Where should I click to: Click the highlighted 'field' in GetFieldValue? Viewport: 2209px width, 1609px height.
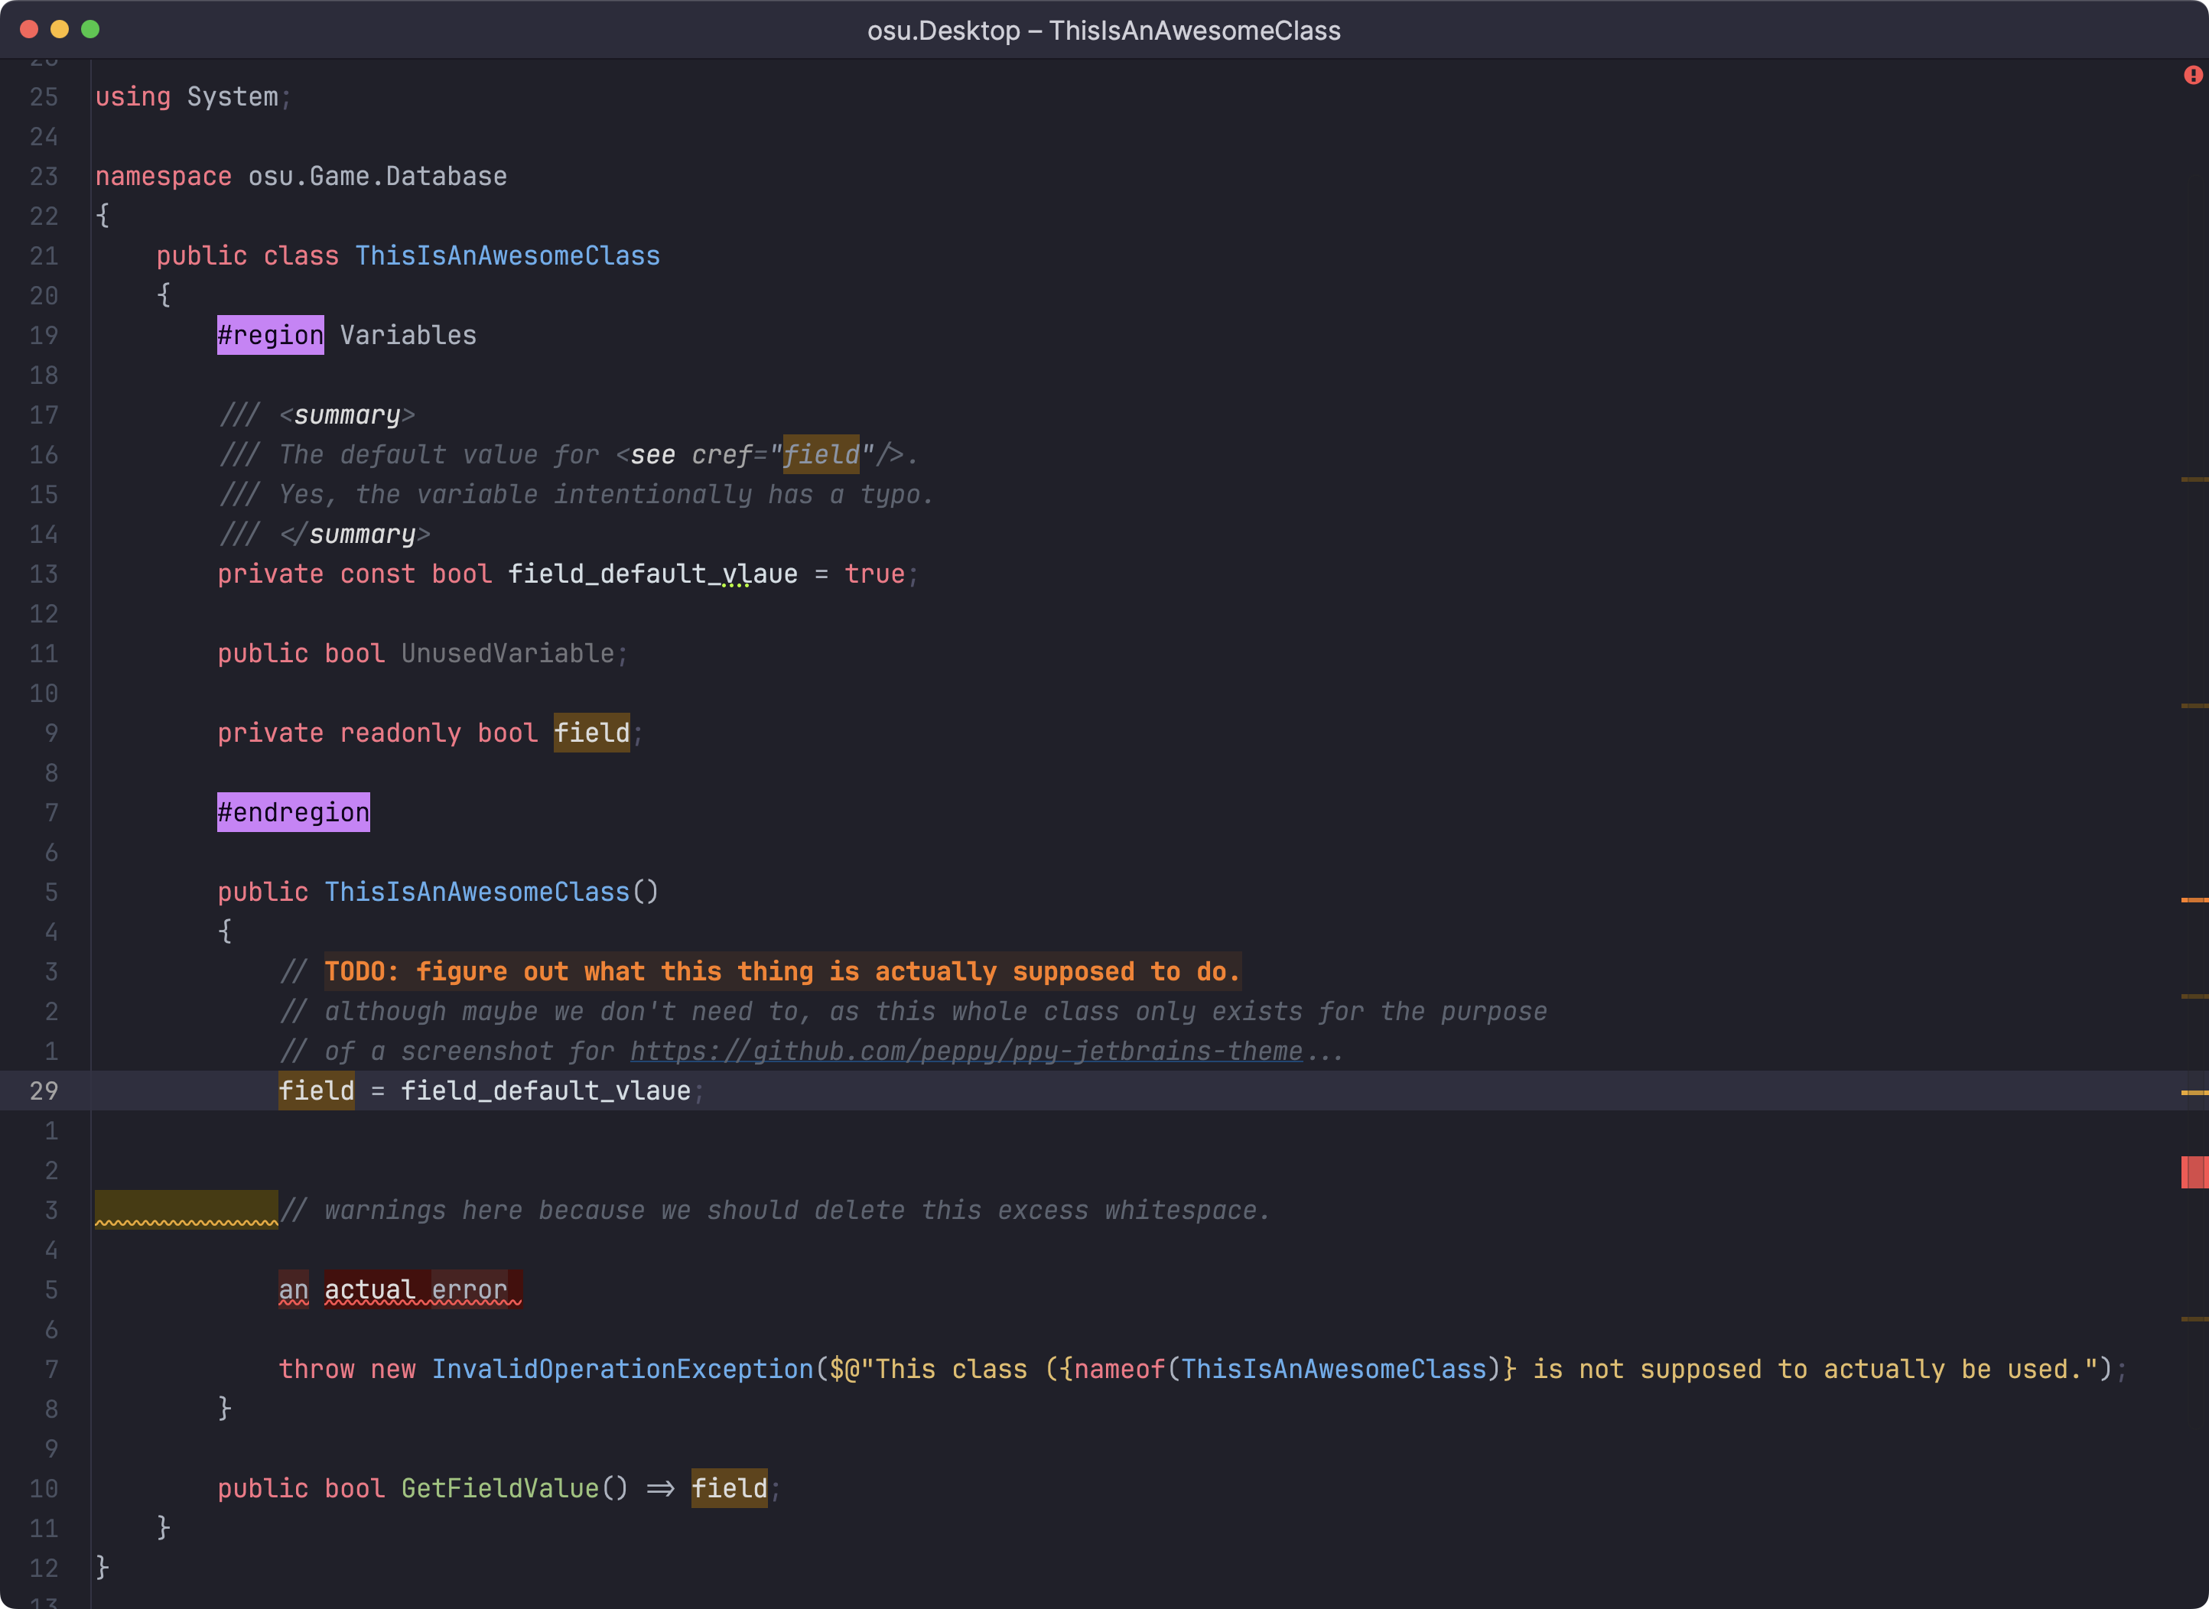click(728, 1488)
